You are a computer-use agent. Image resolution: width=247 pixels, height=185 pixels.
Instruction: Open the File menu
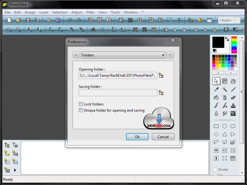[7, 12]
